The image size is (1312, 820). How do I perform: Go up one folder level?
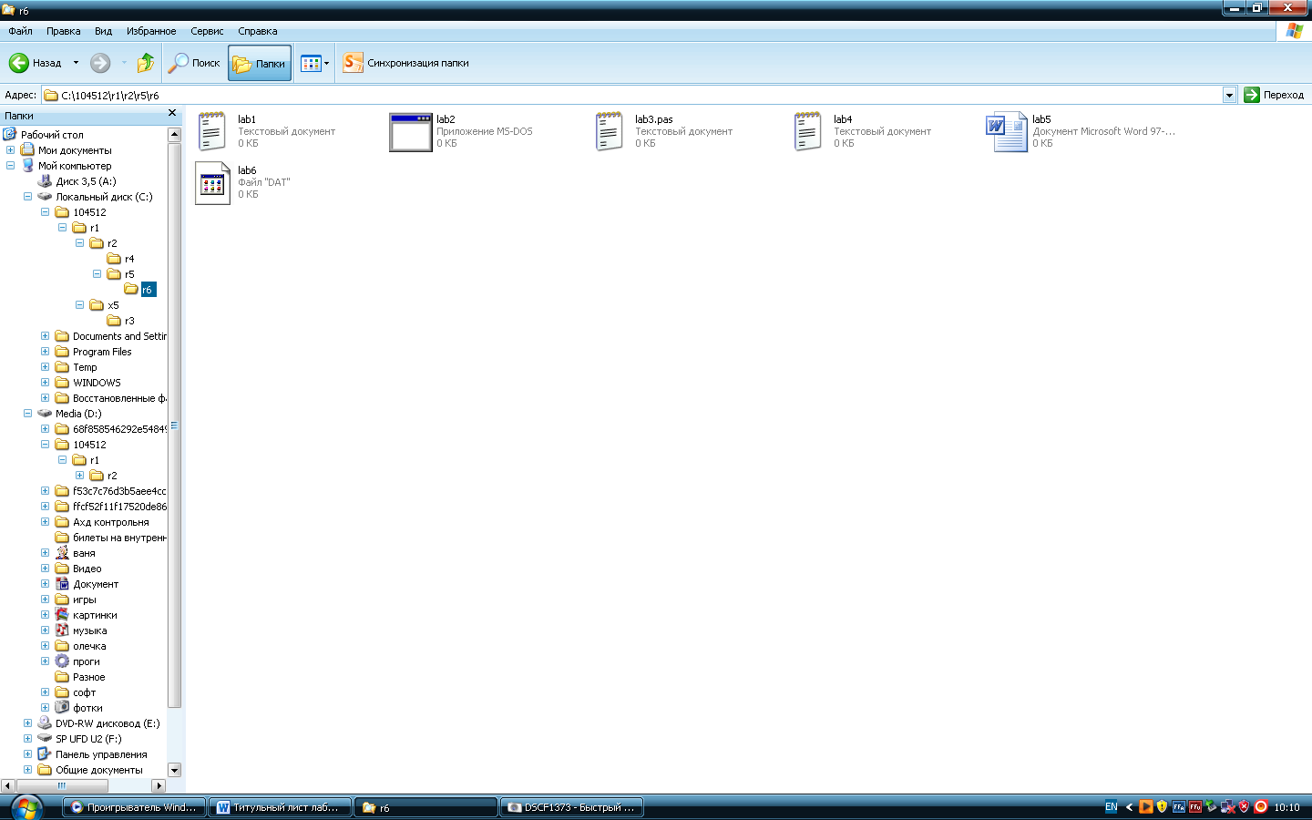146,63
